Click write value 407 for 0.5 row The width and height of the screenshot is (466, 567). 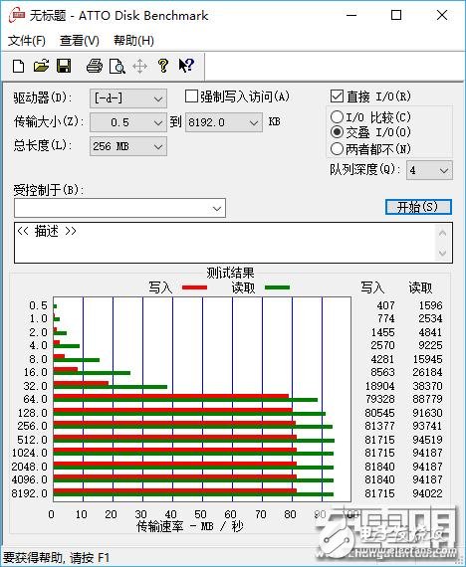(385, 305)
